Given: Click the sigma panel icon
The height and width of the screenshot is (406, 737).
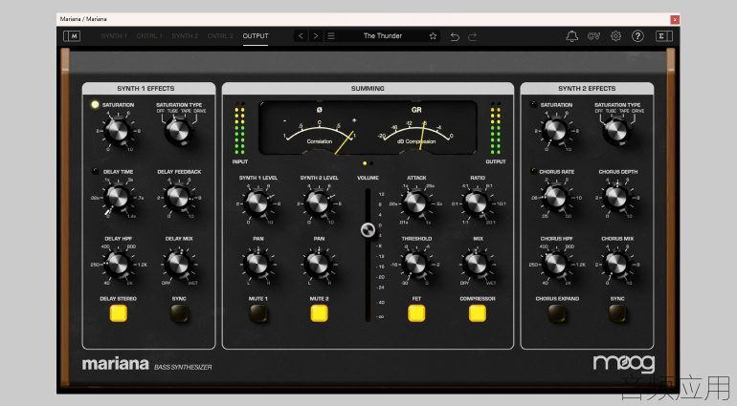Looking at the screenshot, I should pos(664,36).
